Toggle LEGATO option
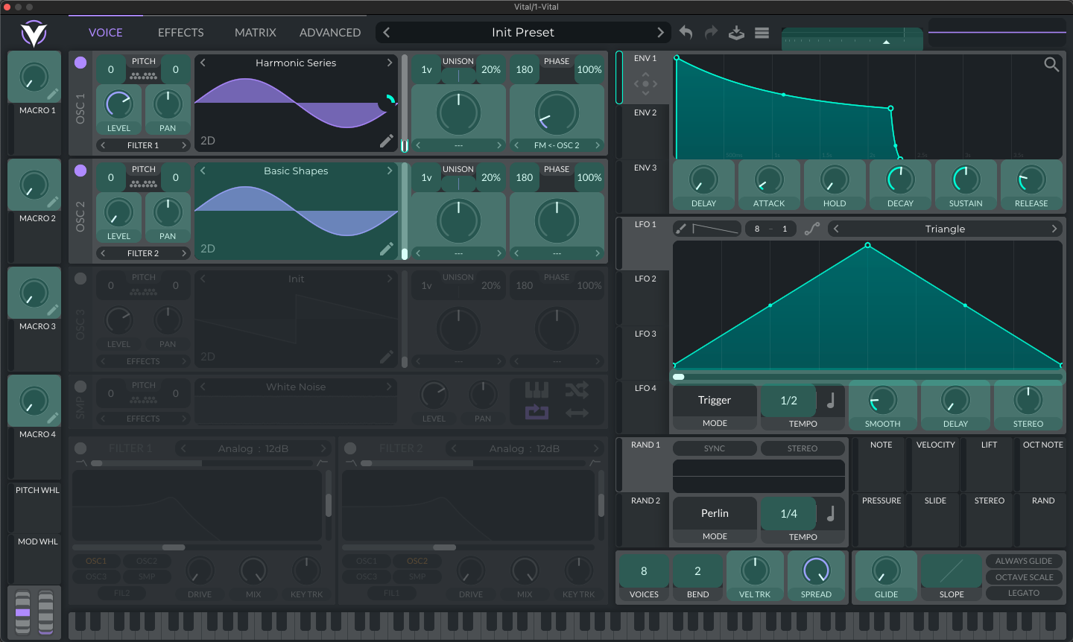Screen dimensions: 1073x642 click(x=1024, y=593)
